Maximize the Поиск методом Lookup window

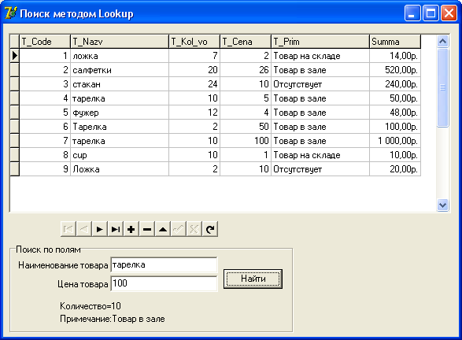431,13
